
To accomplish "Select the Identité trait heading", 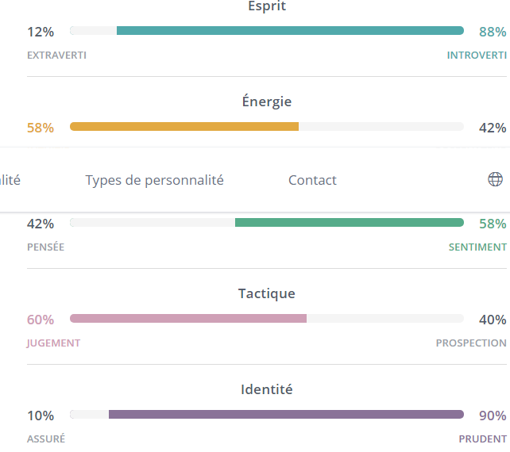I will point(267,389).
